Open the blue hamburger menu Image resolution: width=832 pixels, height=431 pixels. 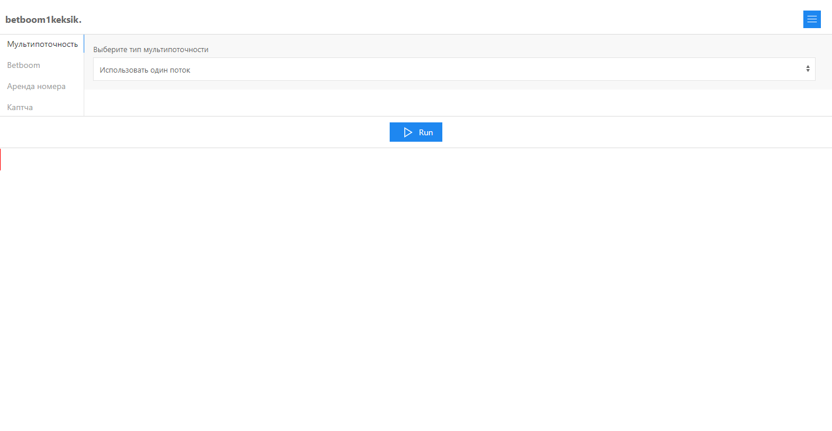tap(812, 19)
